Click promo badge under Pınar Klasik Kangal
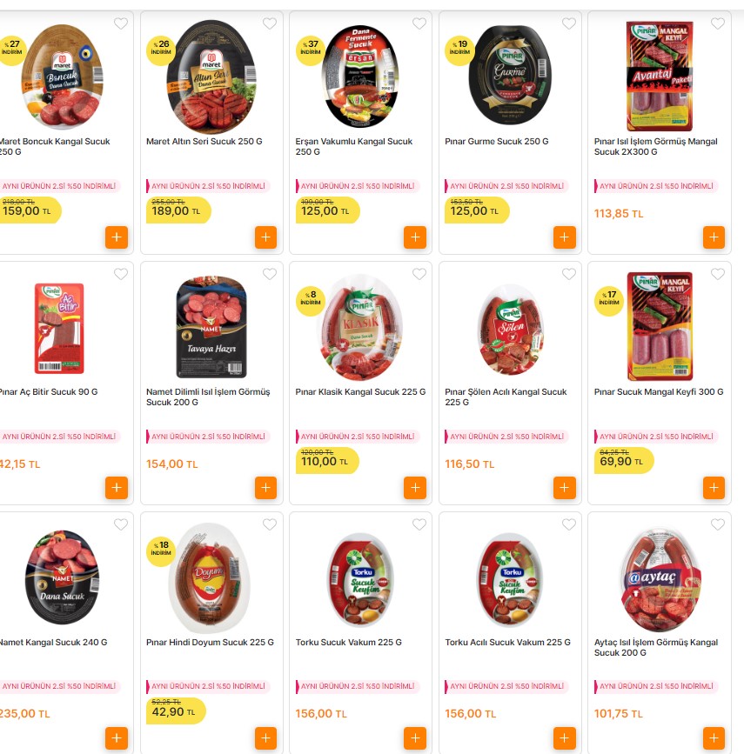 coord(357,437)
